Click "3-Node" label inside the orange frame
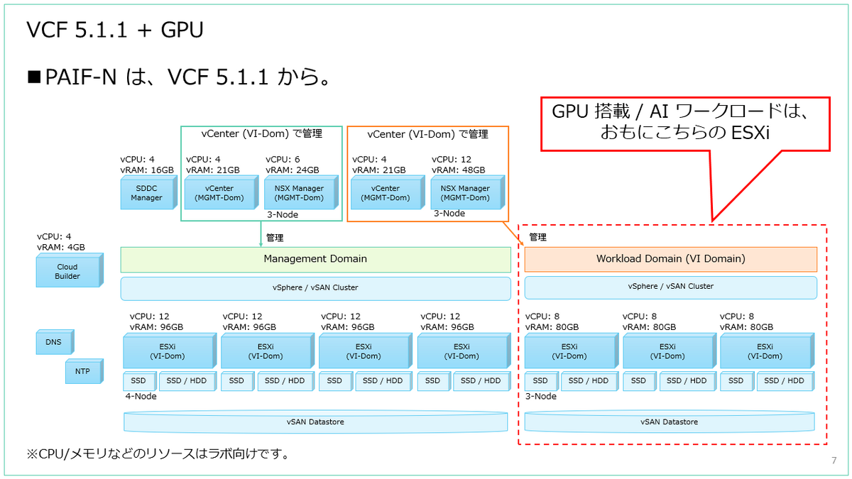This screenshot has width=852, height=479. 449,213
